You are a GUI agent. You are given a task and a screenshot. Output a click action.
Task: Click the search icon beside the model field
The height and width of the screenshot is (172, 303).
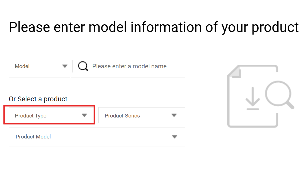tap(83, 66)
